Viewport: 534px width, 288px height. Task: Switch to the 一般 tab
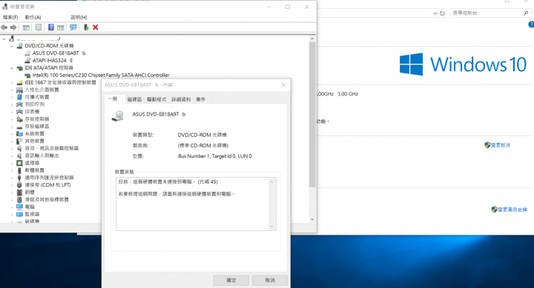tap(113, 98)
